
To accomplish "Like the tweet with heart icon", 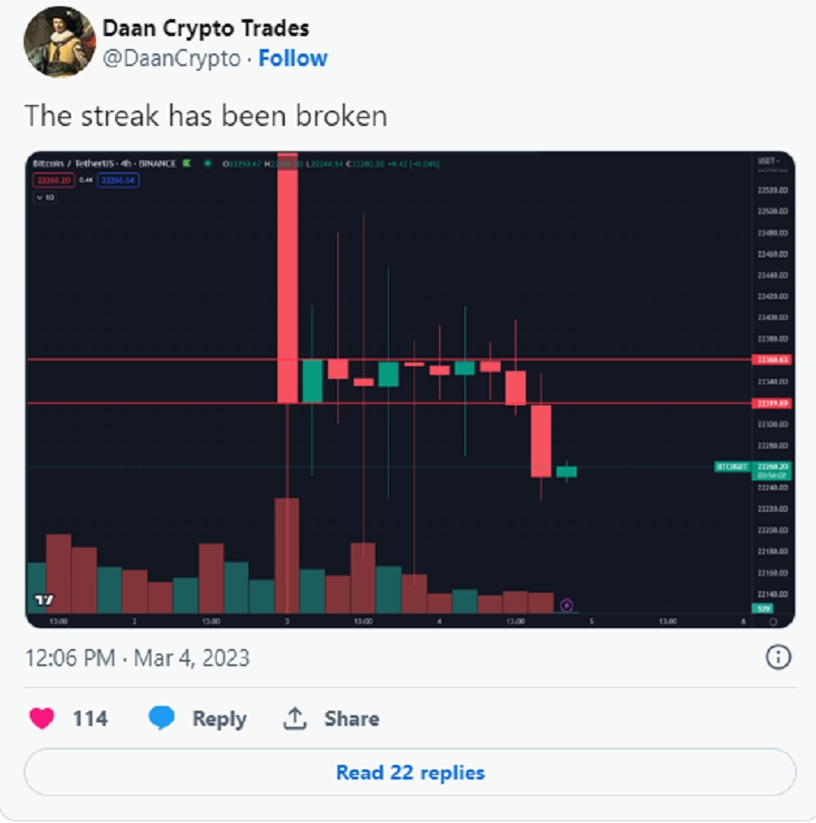I will click(42, 718).
